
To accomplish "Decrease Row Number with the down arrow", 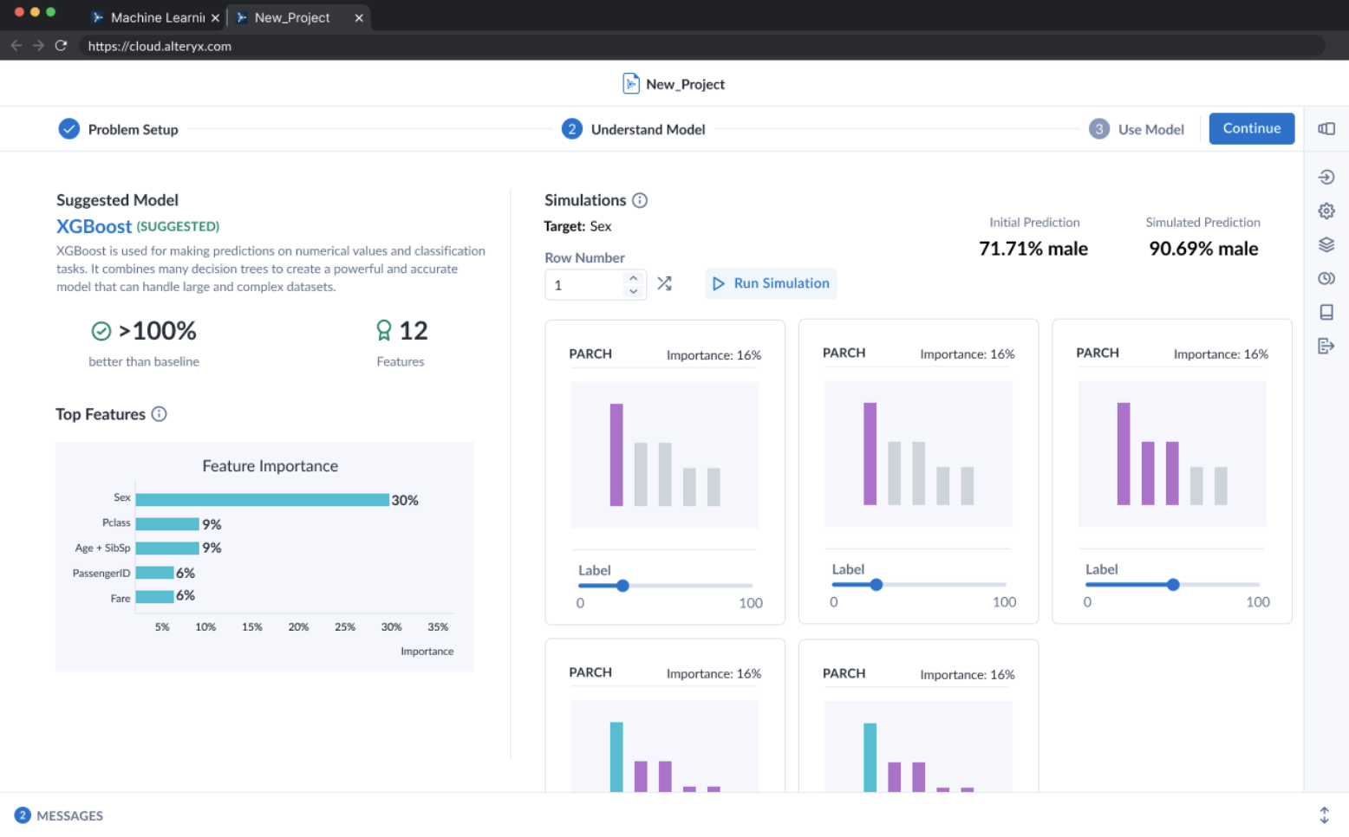I will [634, 291].
